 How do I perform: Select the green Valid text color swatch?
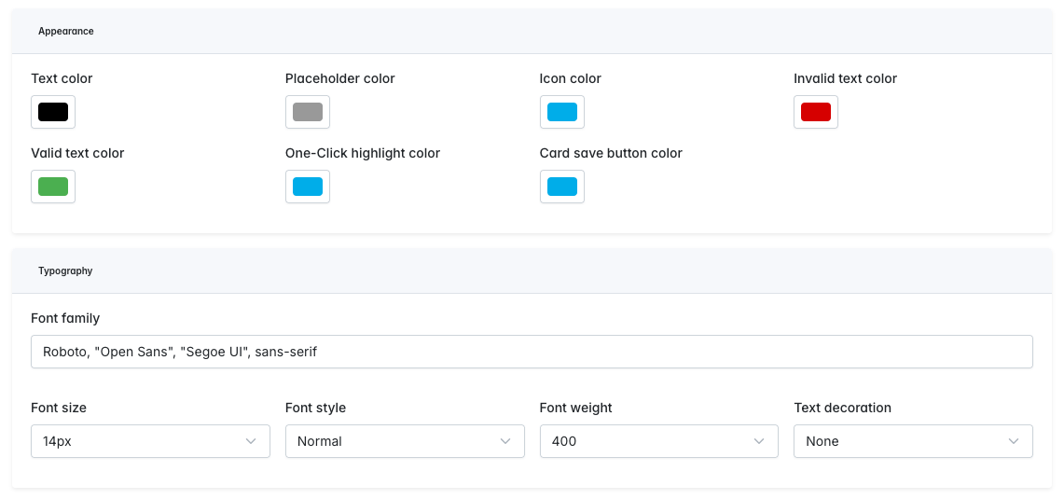(x=53, y=187)
